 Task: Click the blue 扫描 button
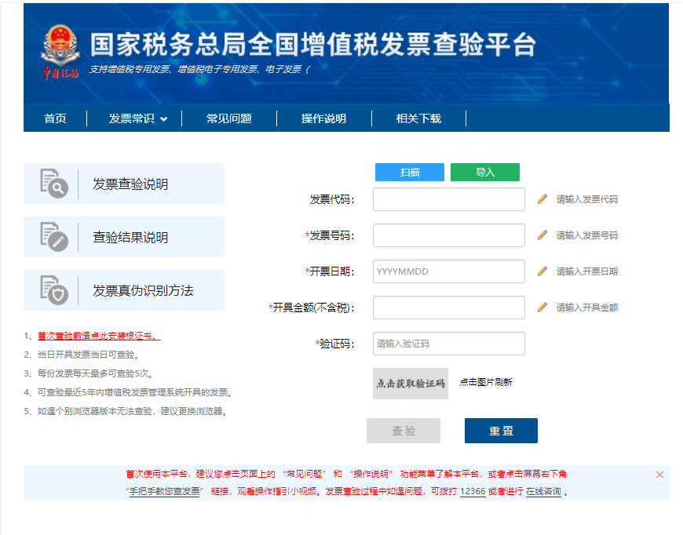[x=410, y=172]
